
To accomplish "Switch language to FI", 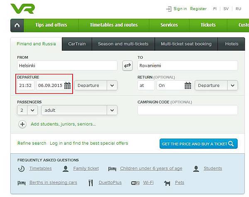I will click(x=215, y=9).
